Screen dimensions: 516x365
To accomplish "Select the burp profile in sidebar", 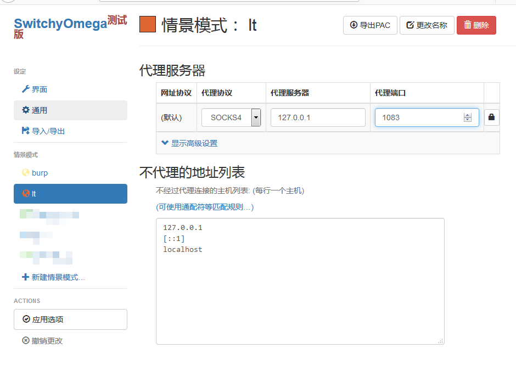I will click(x=40, y=173).
